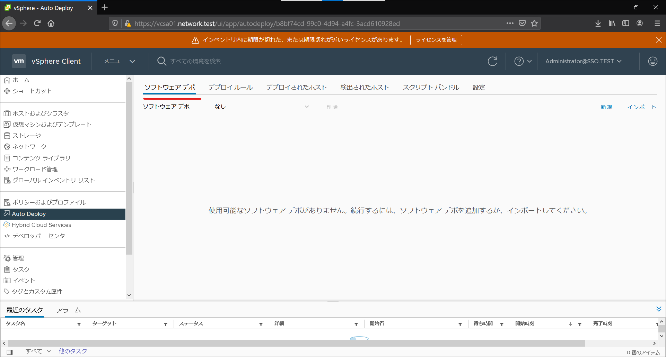
Task: Click インポート to import a depot
Action: [x=642, y=107]
